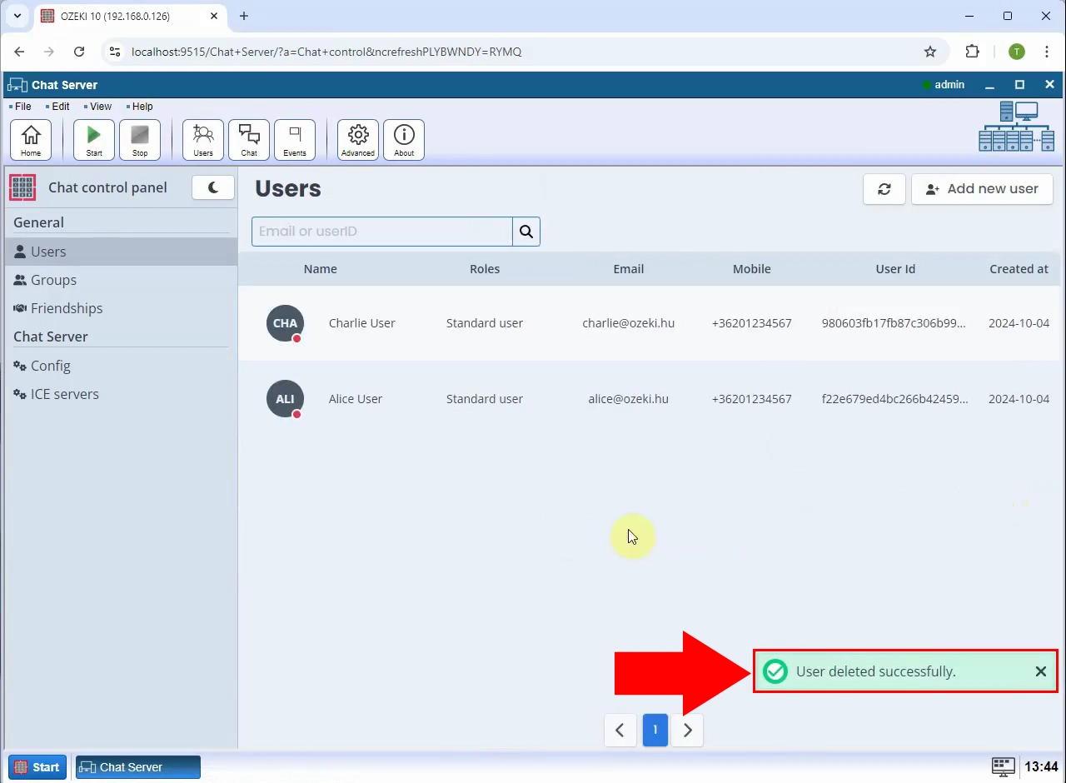Click the Roles column header
The height and width of the screenshot is (783, 1066).
485,269
